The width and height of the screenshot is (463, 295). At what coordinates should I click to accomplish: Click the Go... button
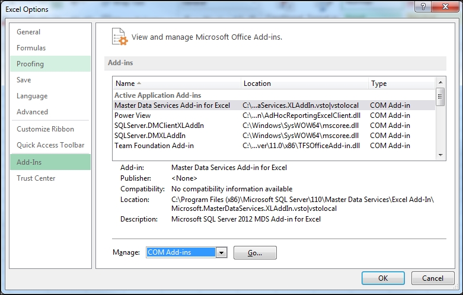coord(255,253)
